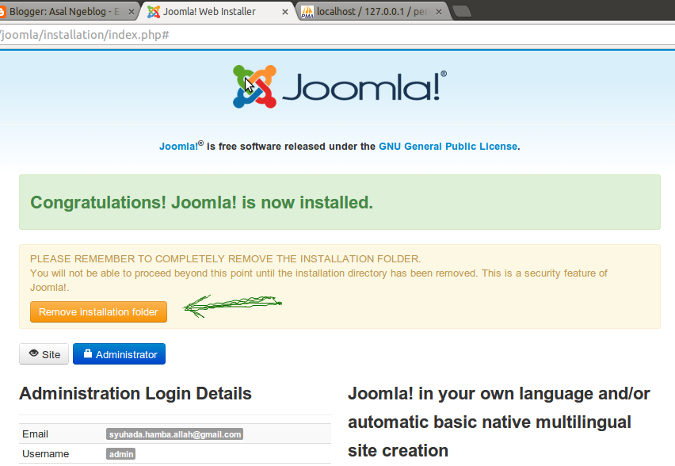This screenshot has width=675, height=466.
Task: Click the syuhada.hamba.allah@gmail.com email value
Action: coord(175,434)
